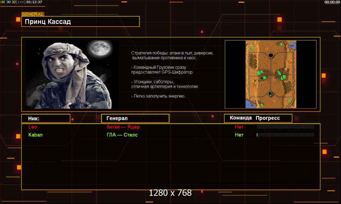The image size is (341, 204).
Task: Click the 'Прогресс' column header
Action: pyautogui.click(x=268, y=118)
